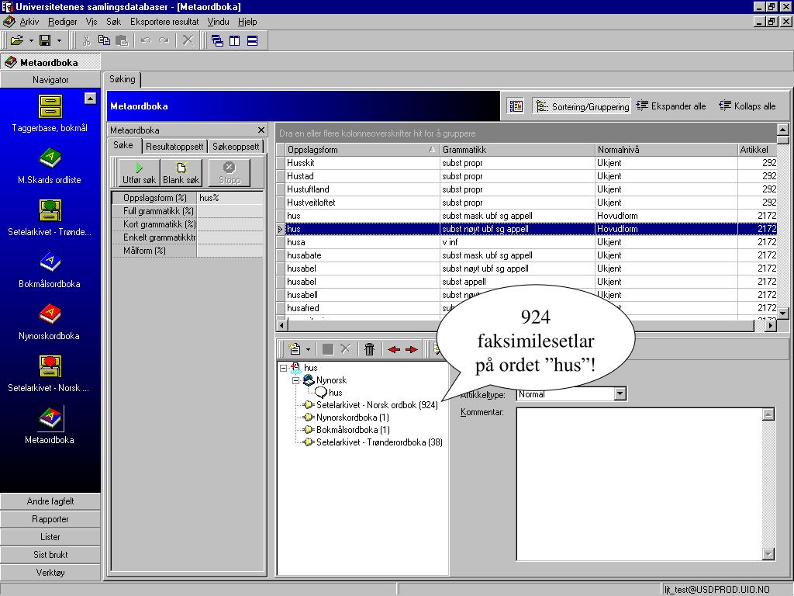This screenshot has height=596, width=794.
Task: Switch to Resultatoppsett tab
Action: point(174,147)
